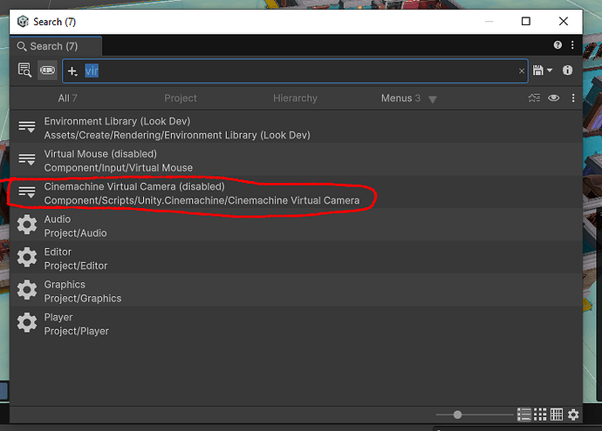This screenshot has width=602, height=431.
Task: Click the Component/Input/Virtual Mouse path
Action: click(x=119, y=168)
